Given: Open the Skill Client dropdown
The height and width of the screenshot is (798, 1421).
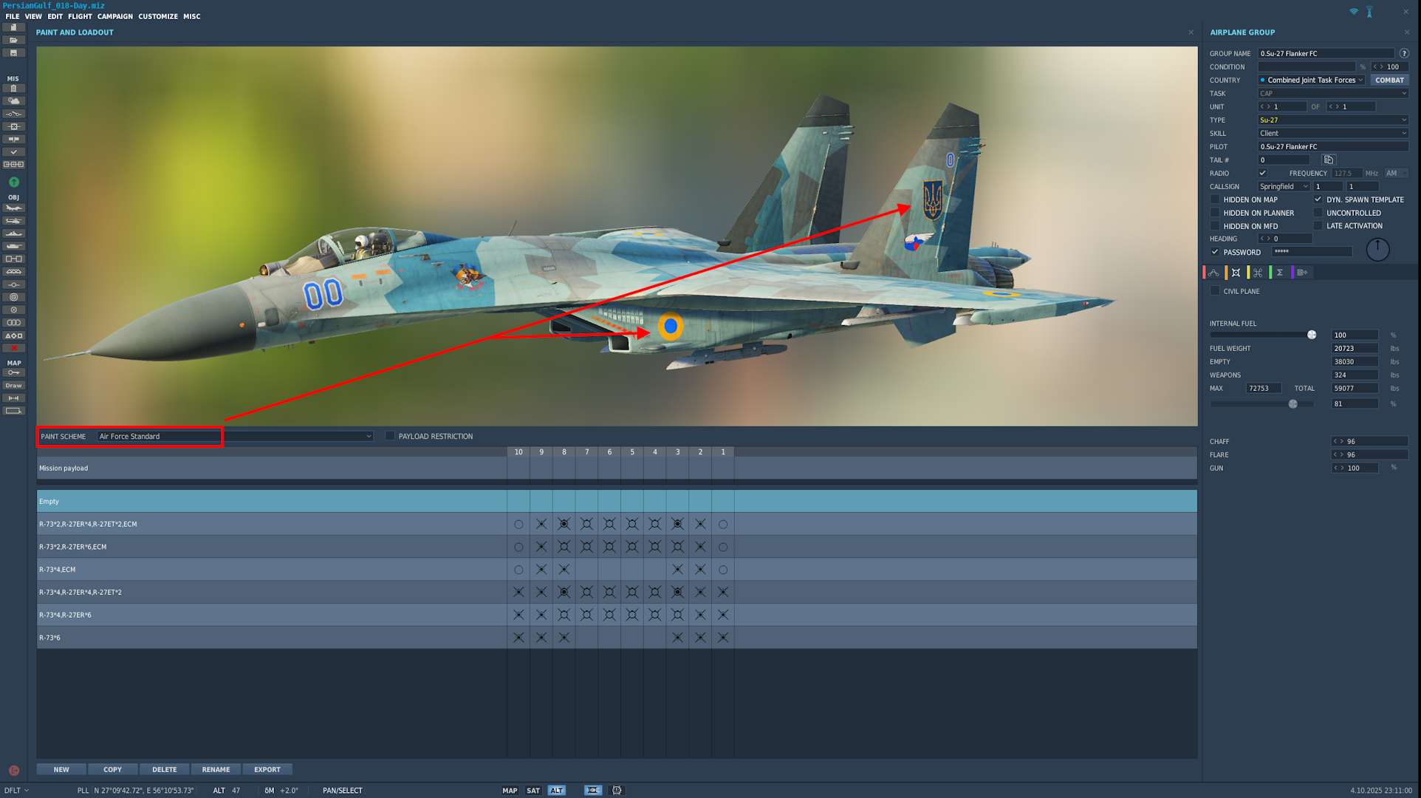Looking at the screenshot, I should (x=1332, y=134).
